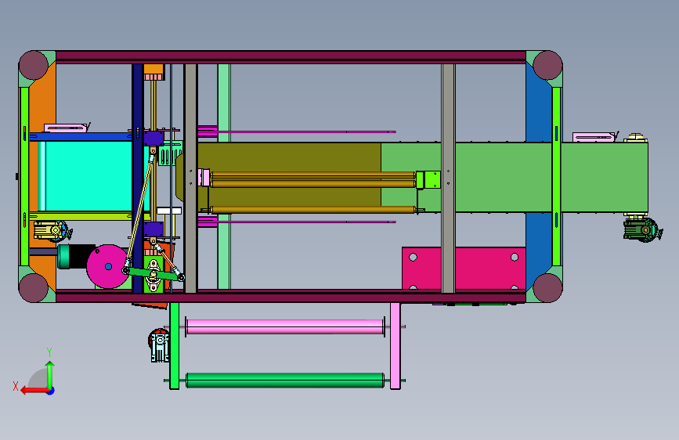Select the pink right leg of the roller stand
Viewport: 679px width, 440px height.
coord(395,345)
